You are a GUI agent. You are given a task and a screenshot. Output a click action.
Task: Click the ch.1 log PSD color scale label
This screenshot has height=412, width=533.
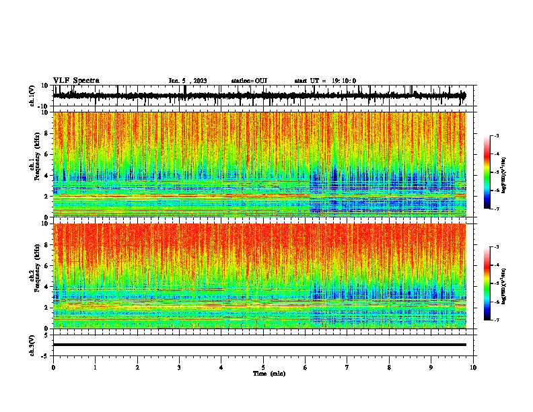click(x=504, y=175)
